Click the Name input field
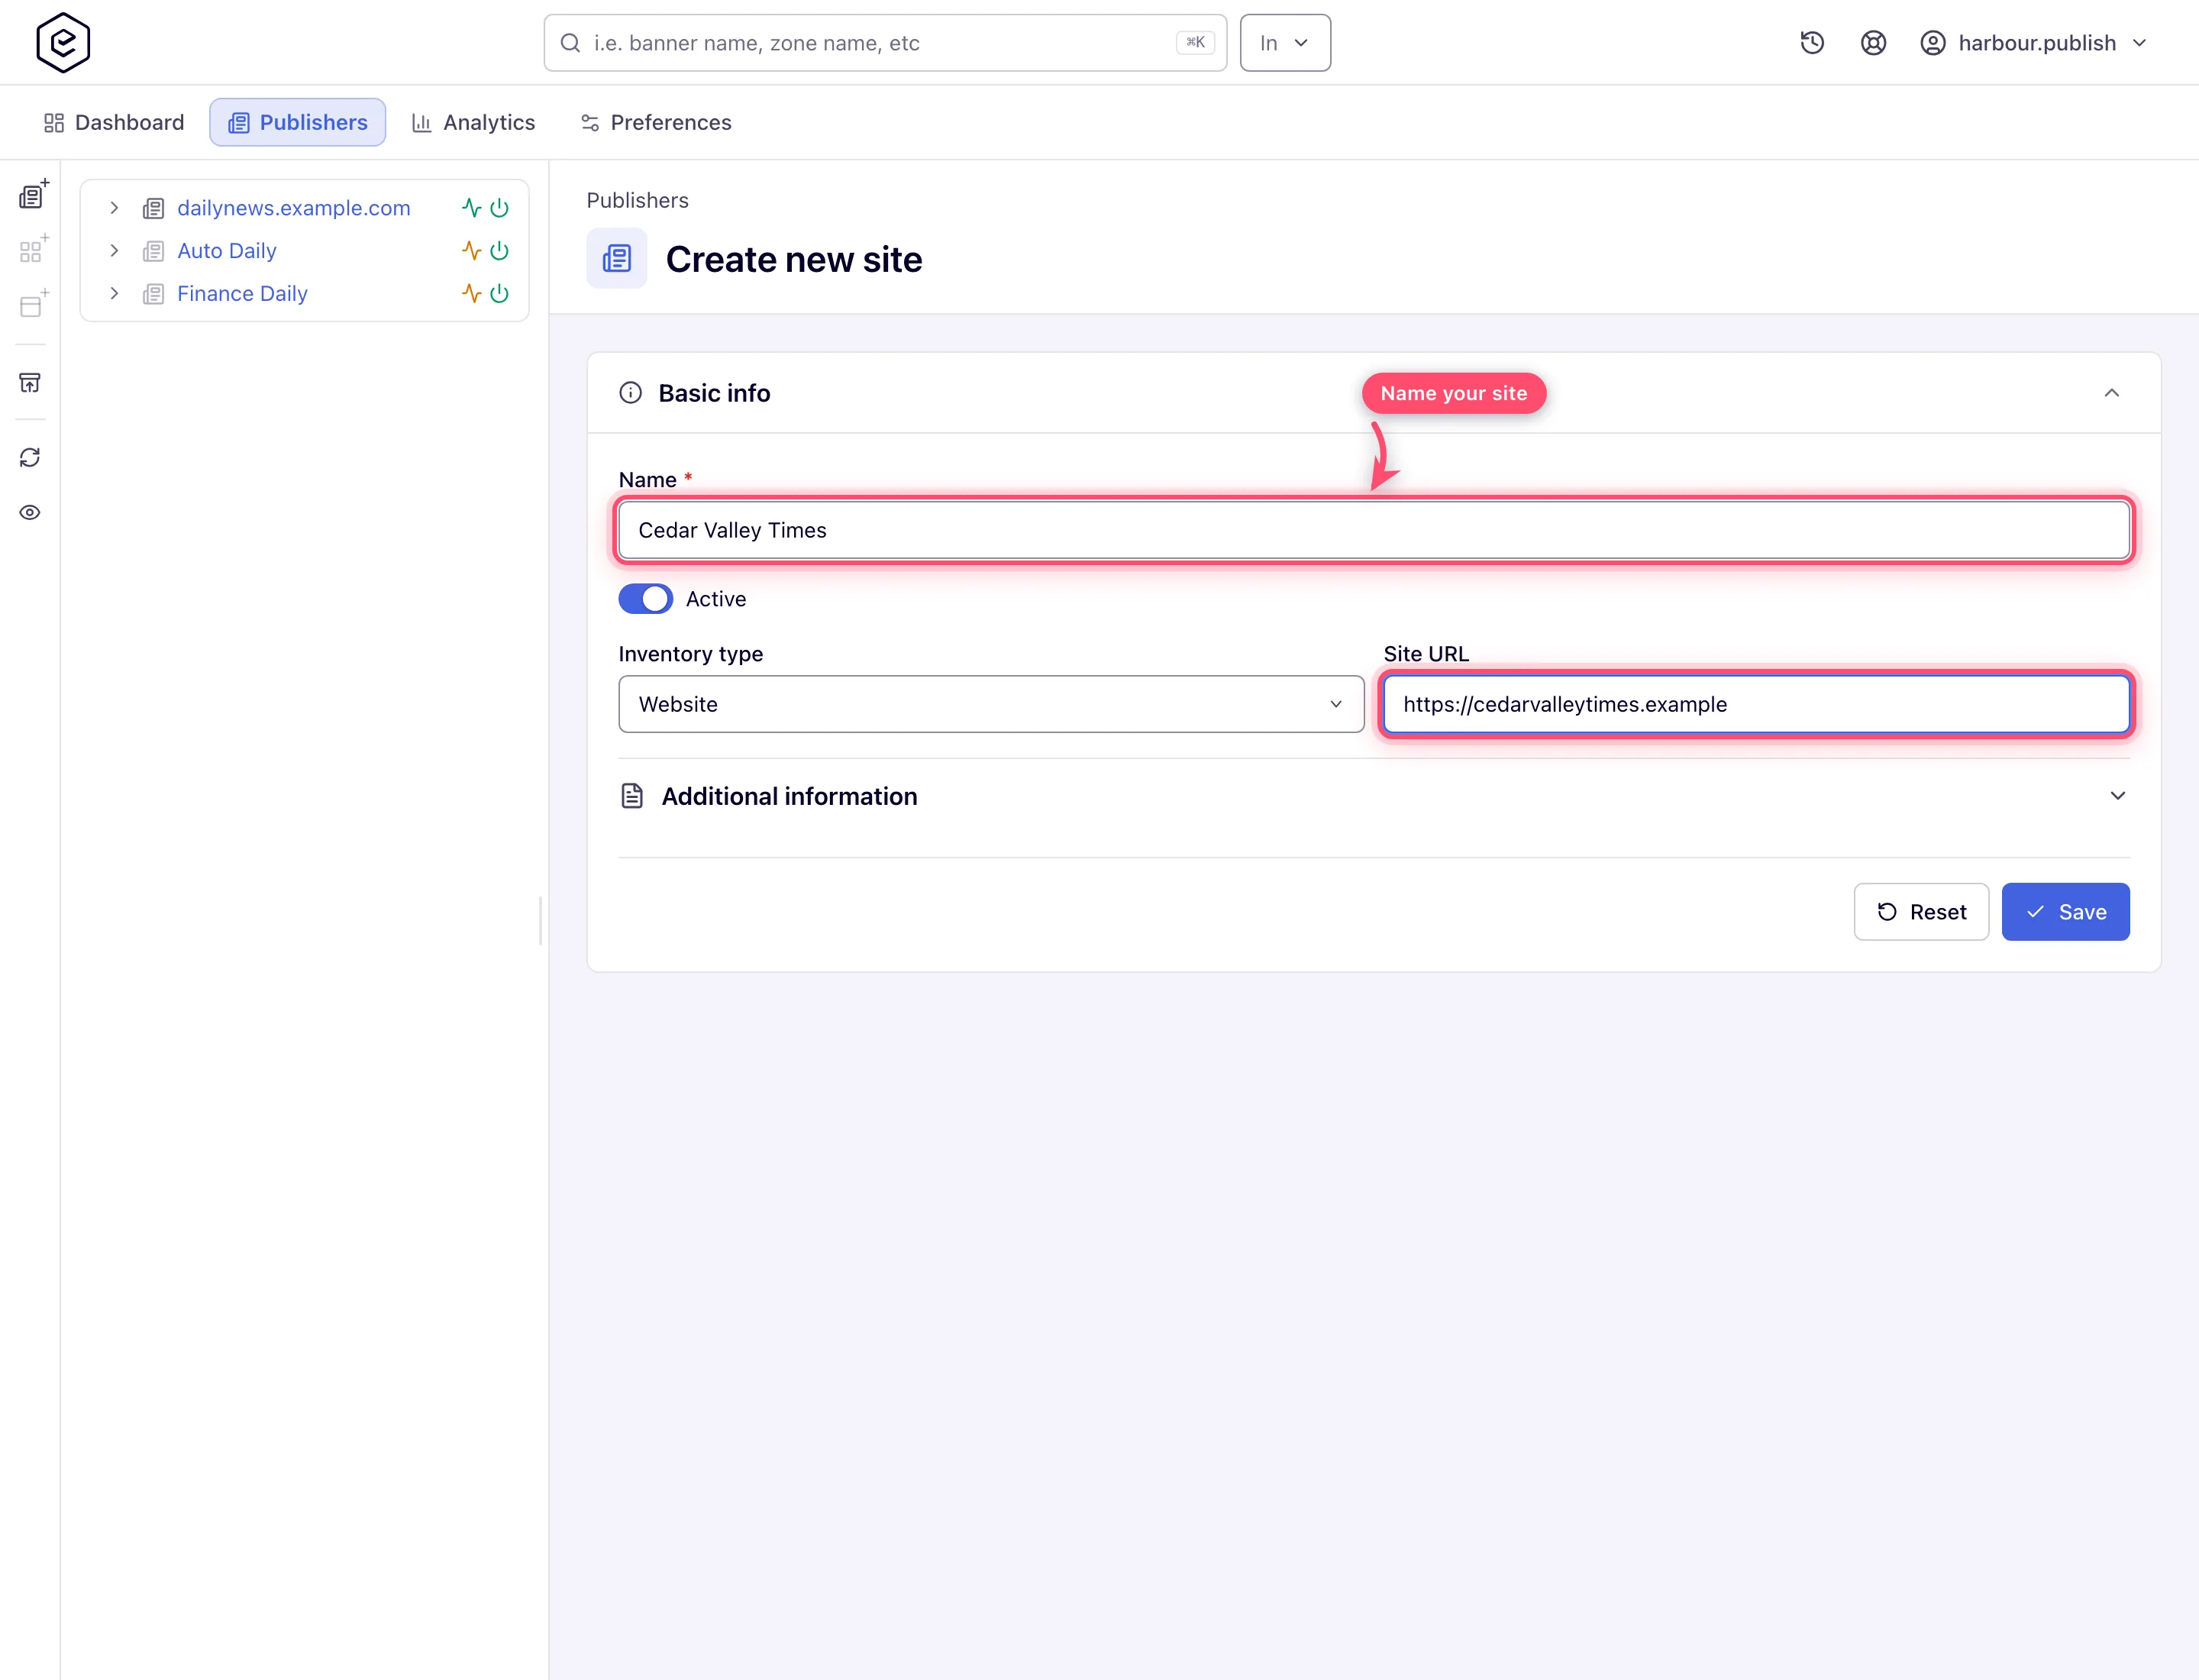 coord(1374,530)
